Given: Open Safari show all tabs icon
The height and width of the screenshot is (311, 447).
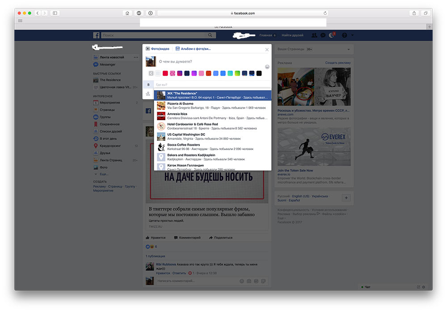Looking at the screenshot, I should 426,13.
